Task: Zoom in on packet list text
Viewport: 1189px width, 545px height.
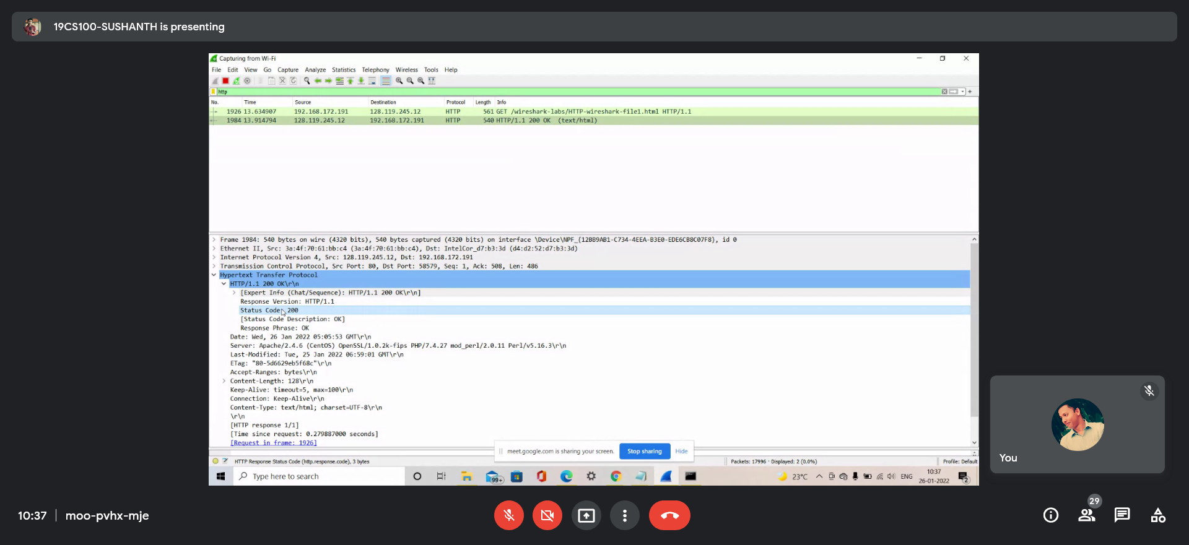Action: coord(399,81)
